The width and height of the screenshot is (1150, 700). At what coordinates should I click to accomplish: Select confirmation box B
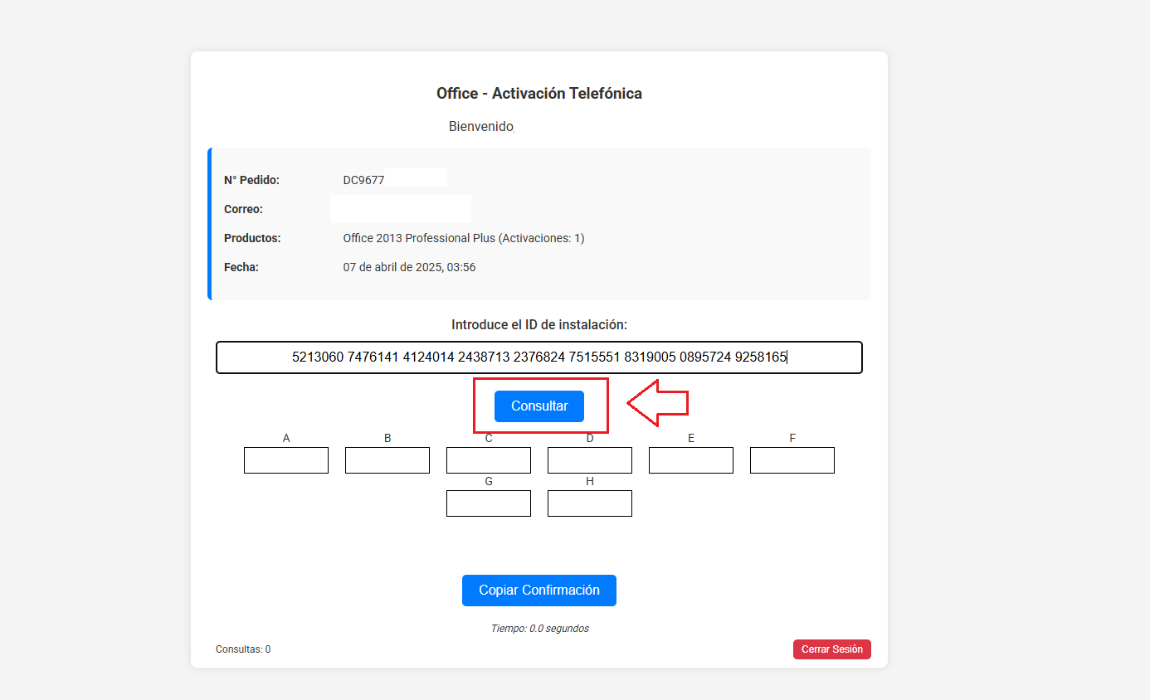[387, 460]
